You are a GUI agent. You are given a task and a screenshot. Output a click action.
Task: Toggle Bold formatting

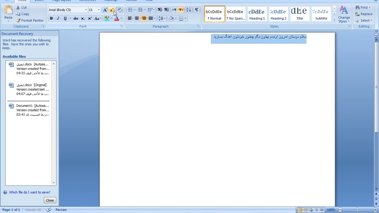click(x=51, y=18)
